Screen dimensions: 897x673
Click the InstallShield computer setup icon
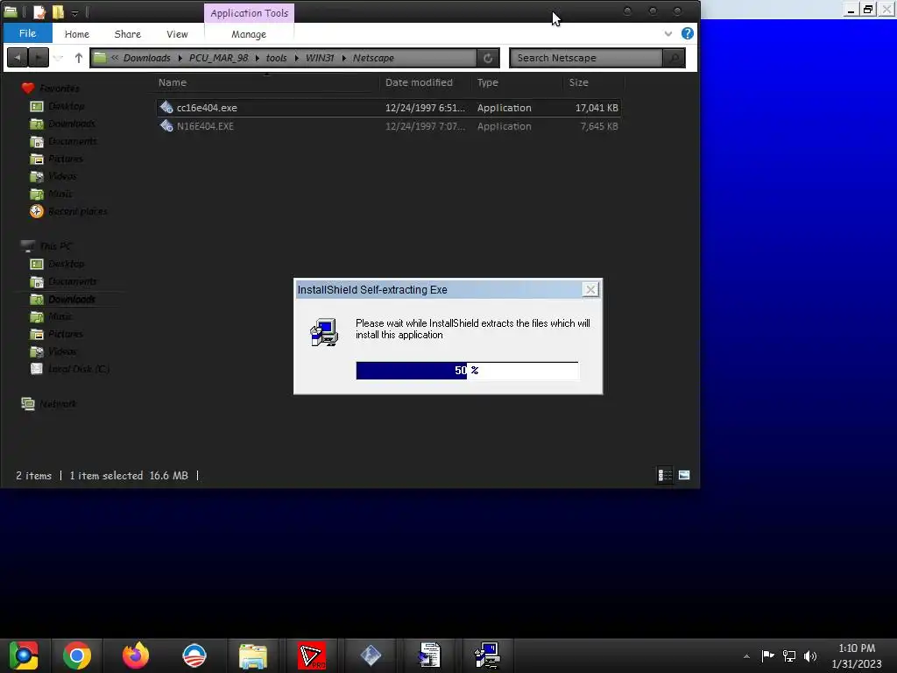324,332
